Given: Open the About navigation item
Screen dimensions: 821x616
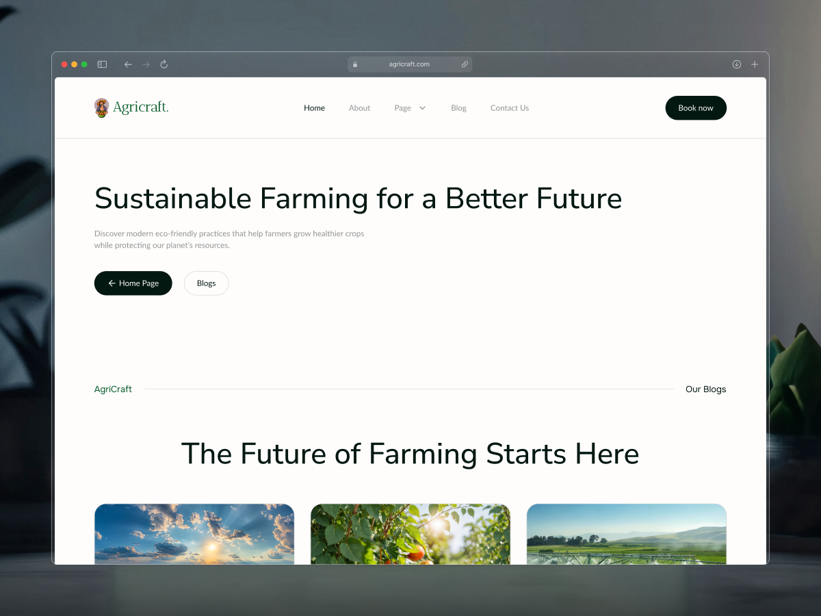Looking at the screenshot, I should tap(359, 107).
